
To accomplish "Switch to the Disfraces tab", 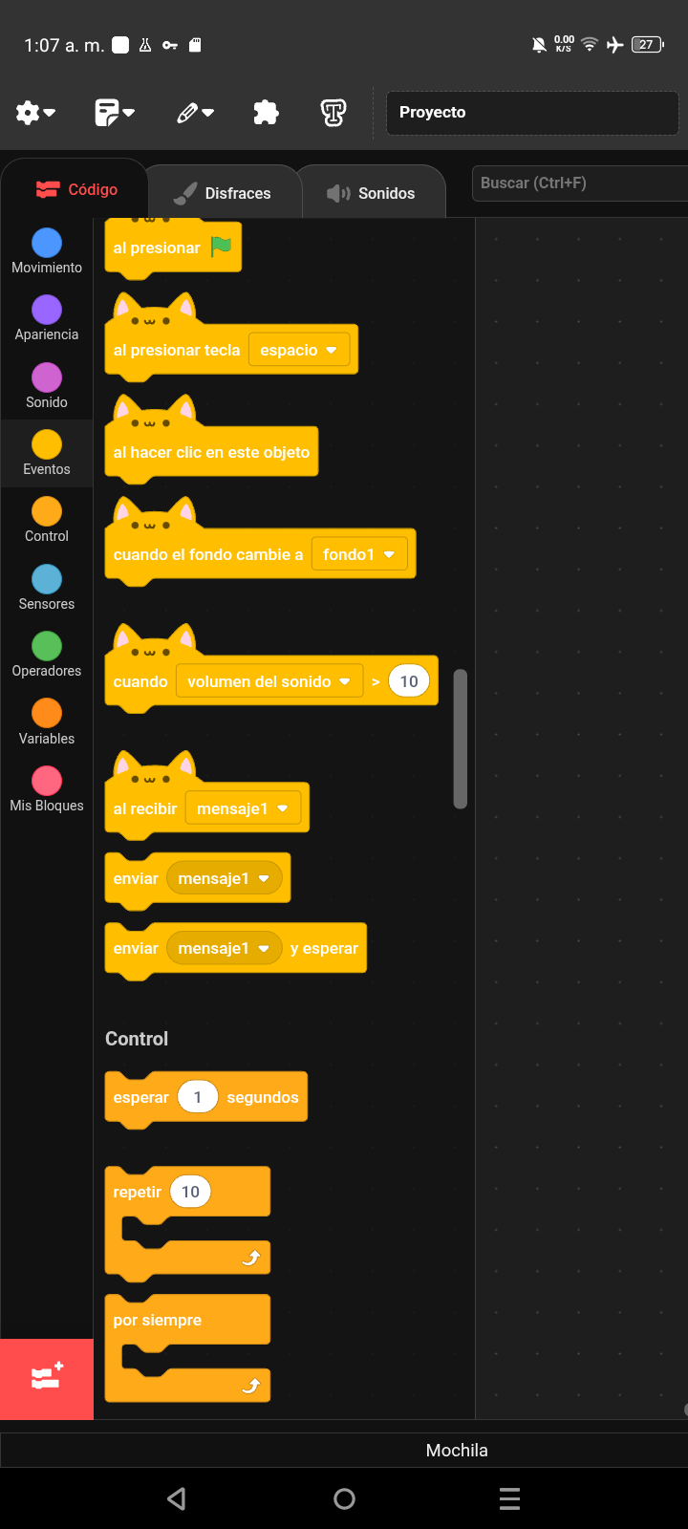I will (223, 193).
